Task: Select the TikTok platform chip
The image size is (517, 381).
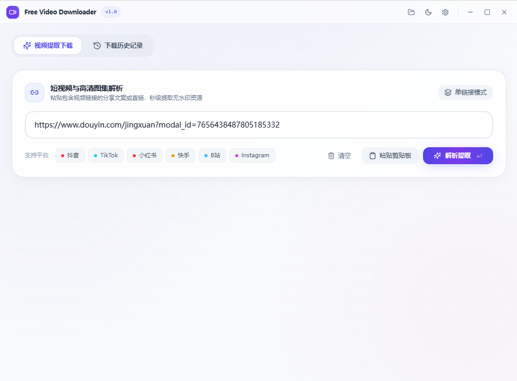Action: pos(106,156)
